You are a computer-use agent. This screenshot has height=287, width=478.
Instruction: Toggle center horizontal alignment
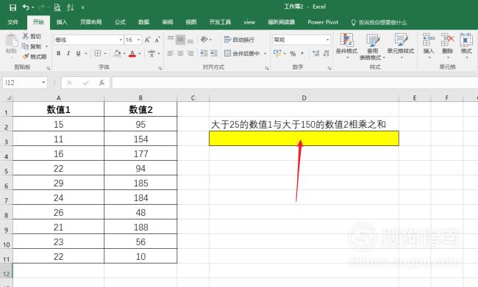[x=180, y=54]
